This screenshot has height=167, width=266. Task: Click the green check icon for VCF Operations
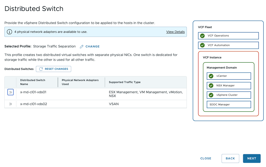pyautogui.click(x=202, y=36)
